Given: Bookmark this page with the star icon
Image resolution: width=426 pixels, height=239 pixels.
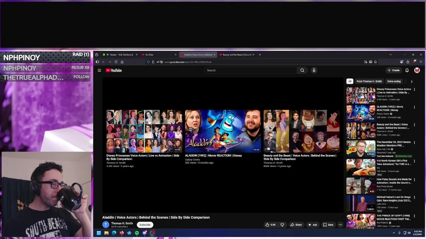Looking at the screenshot, I should coord(375,62).
